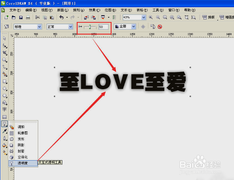Open the 帮助(H) menu

(190, 10)
